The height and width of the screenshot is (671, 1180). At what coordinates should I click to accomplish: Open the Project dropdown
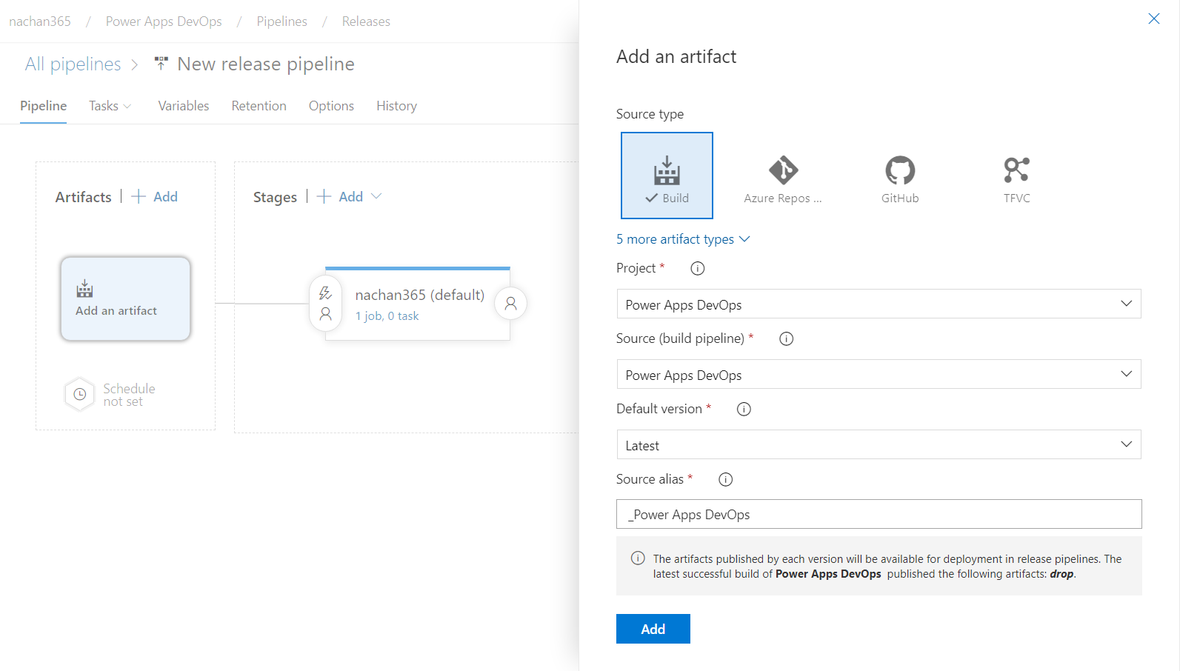click(x=879, y=304)
